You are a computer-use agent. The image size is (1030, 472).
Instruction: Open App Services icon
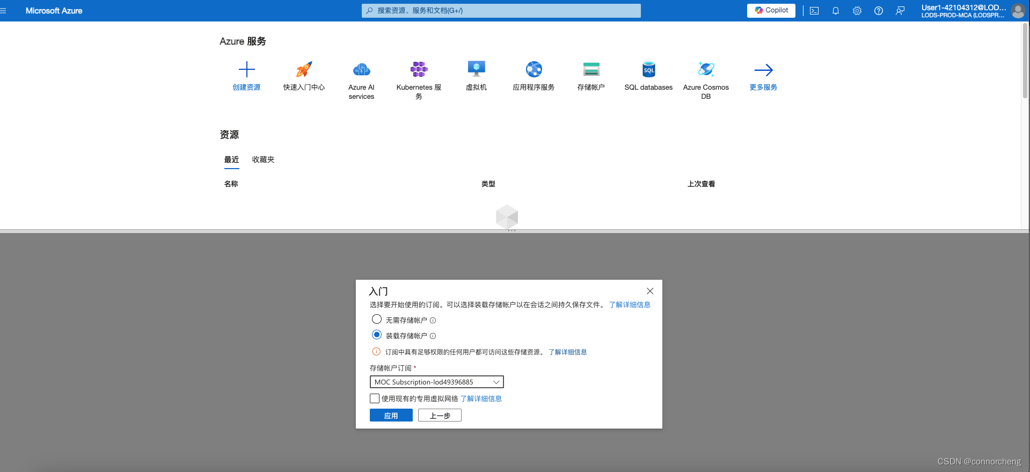click(534, 69)
